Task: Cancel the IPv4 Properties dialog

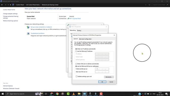Action: 111,82
